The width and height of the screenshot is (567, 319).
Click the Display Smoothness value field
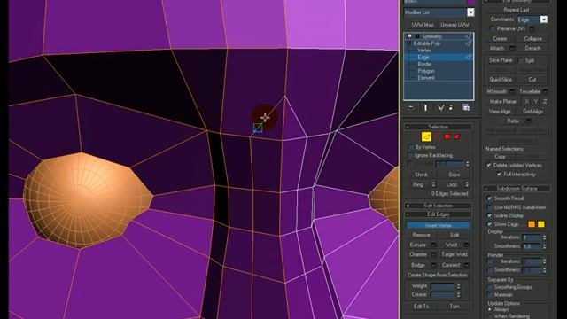pyautogui.click(x=532, y=246)
